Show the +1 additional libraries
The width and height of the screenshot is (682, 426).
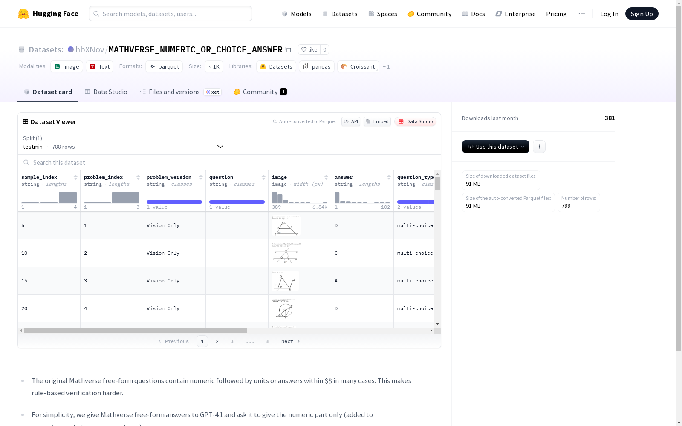pyautogui.click(x=386, y=66)
